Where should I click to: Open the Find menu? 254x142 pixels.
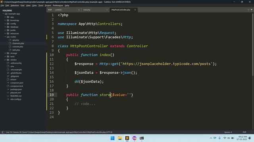coord(22,6)
